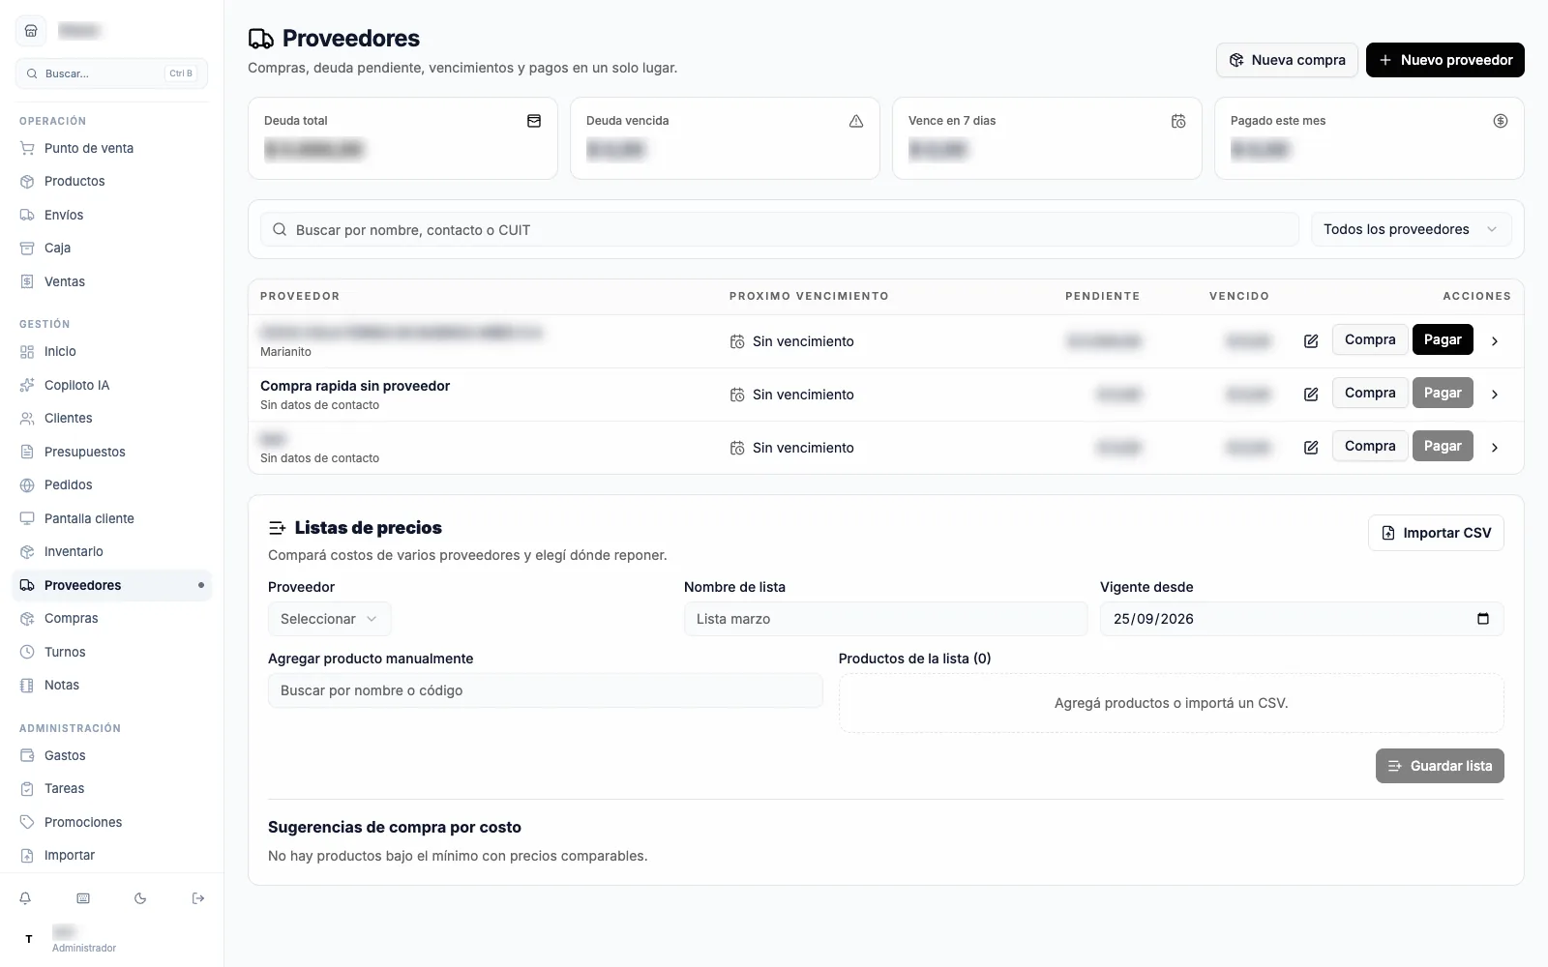Go to Promociones page
This screenshot has width=1548, height=967.
point(112,822)
